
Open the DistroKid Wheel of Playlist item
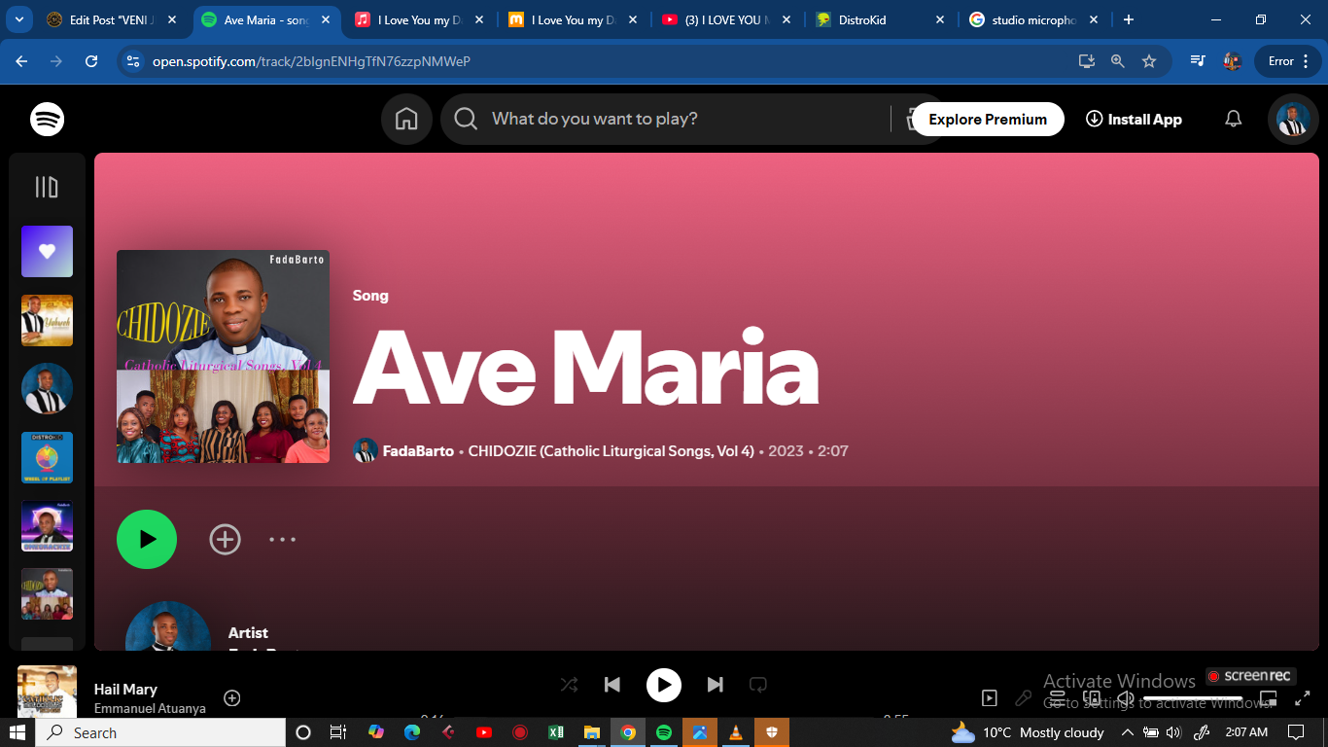tap(47, 458)
